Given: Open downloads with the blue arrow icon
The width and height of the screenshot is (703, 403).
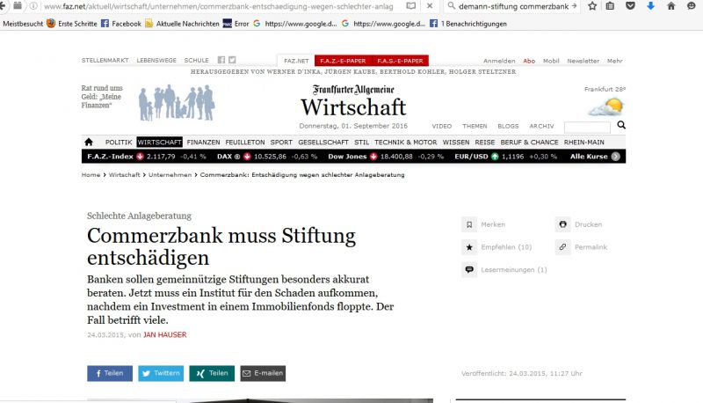Looking at the screenshot, I should (x=650, y=6).
